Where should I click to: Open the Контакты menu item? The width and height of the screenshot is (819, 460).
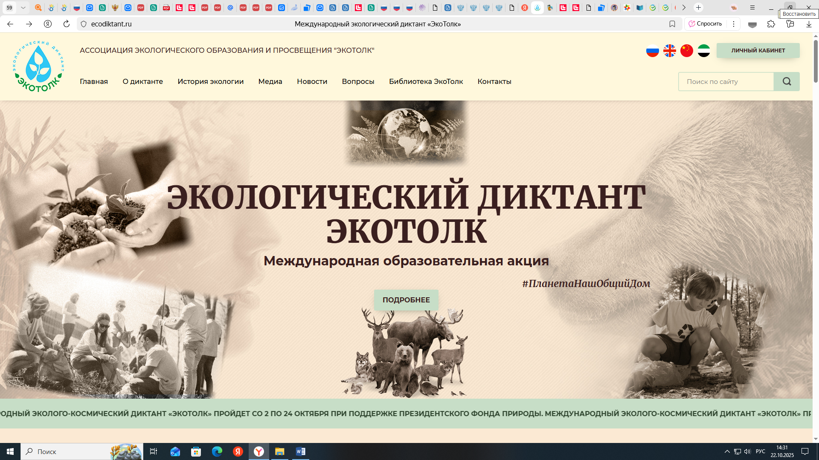[494, 81]
